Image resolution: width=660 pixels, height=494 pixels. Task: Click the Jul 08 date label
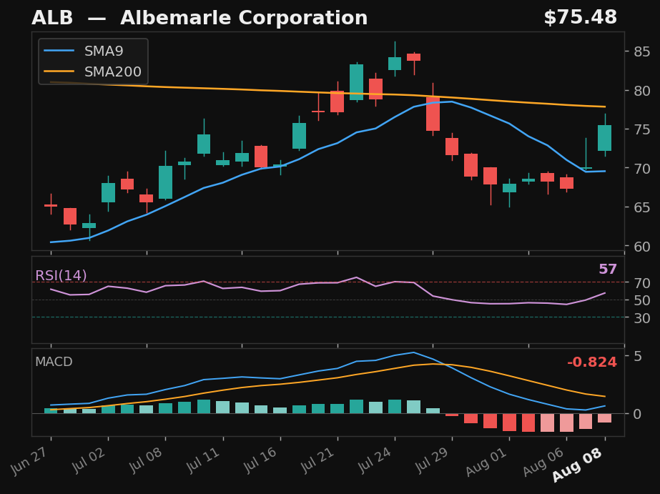click(x=147, y=460)
